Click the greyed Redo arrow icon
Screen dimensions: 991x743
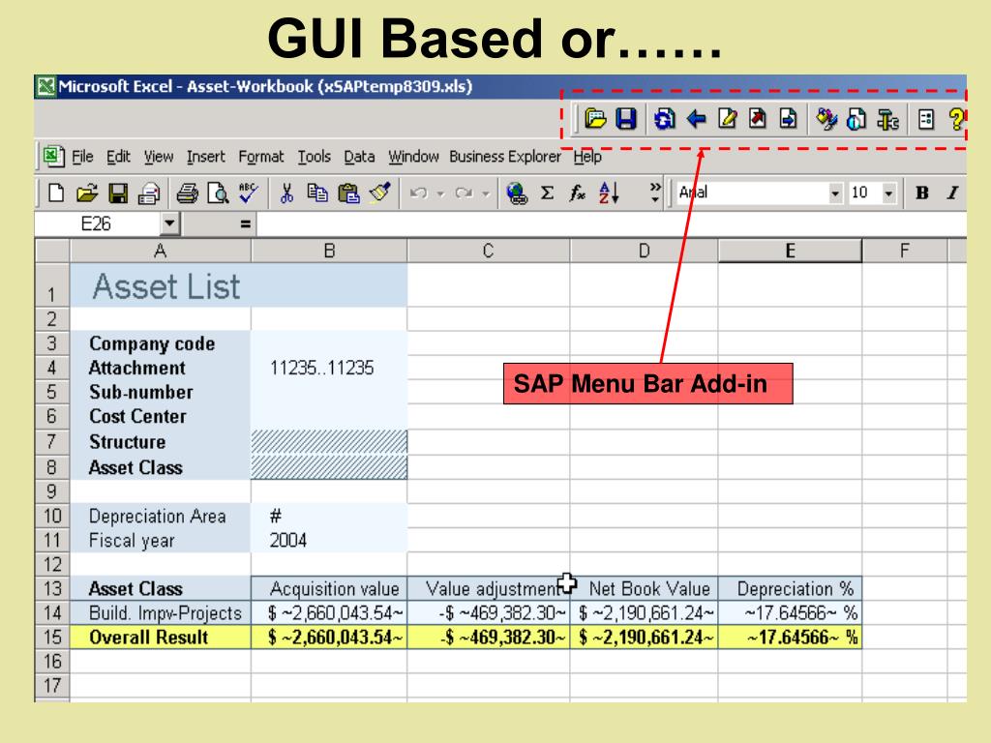(x=464, y=193)
